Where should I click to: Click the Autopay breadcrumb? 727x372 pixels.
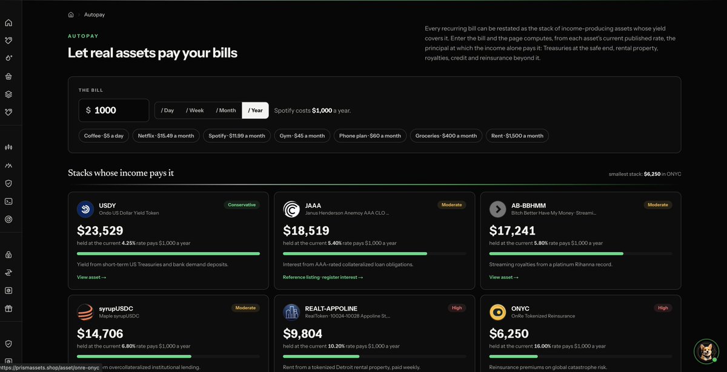(x=94, y=15)
